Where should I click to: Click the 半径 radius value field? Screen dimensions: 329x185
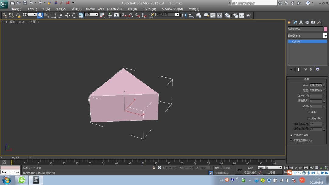tap(316, 85)
